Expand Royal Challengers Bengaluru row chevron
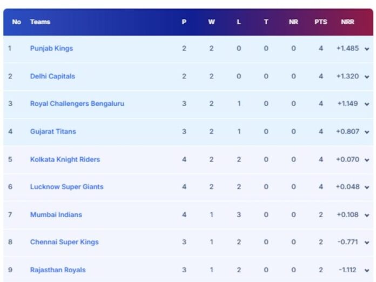Image resolution: width=376 pixels, height=282 pixels. pos(367,104)
